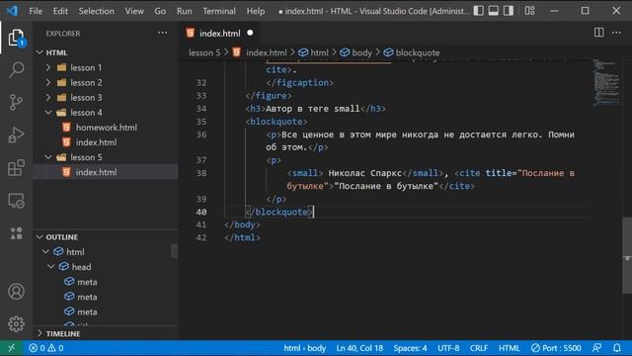This screenshot has height=356, width=632.
Task: Collapse the head node in Outline
Action: (50, 266)
